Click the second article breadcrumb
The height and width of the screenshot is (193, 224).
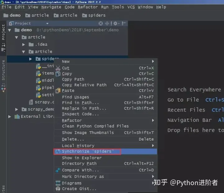click(65, 15)
